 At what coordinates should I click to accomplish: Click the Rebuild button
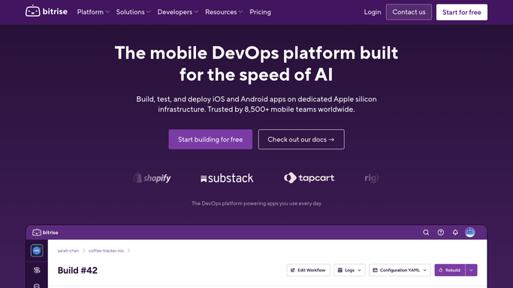point(450,270)
